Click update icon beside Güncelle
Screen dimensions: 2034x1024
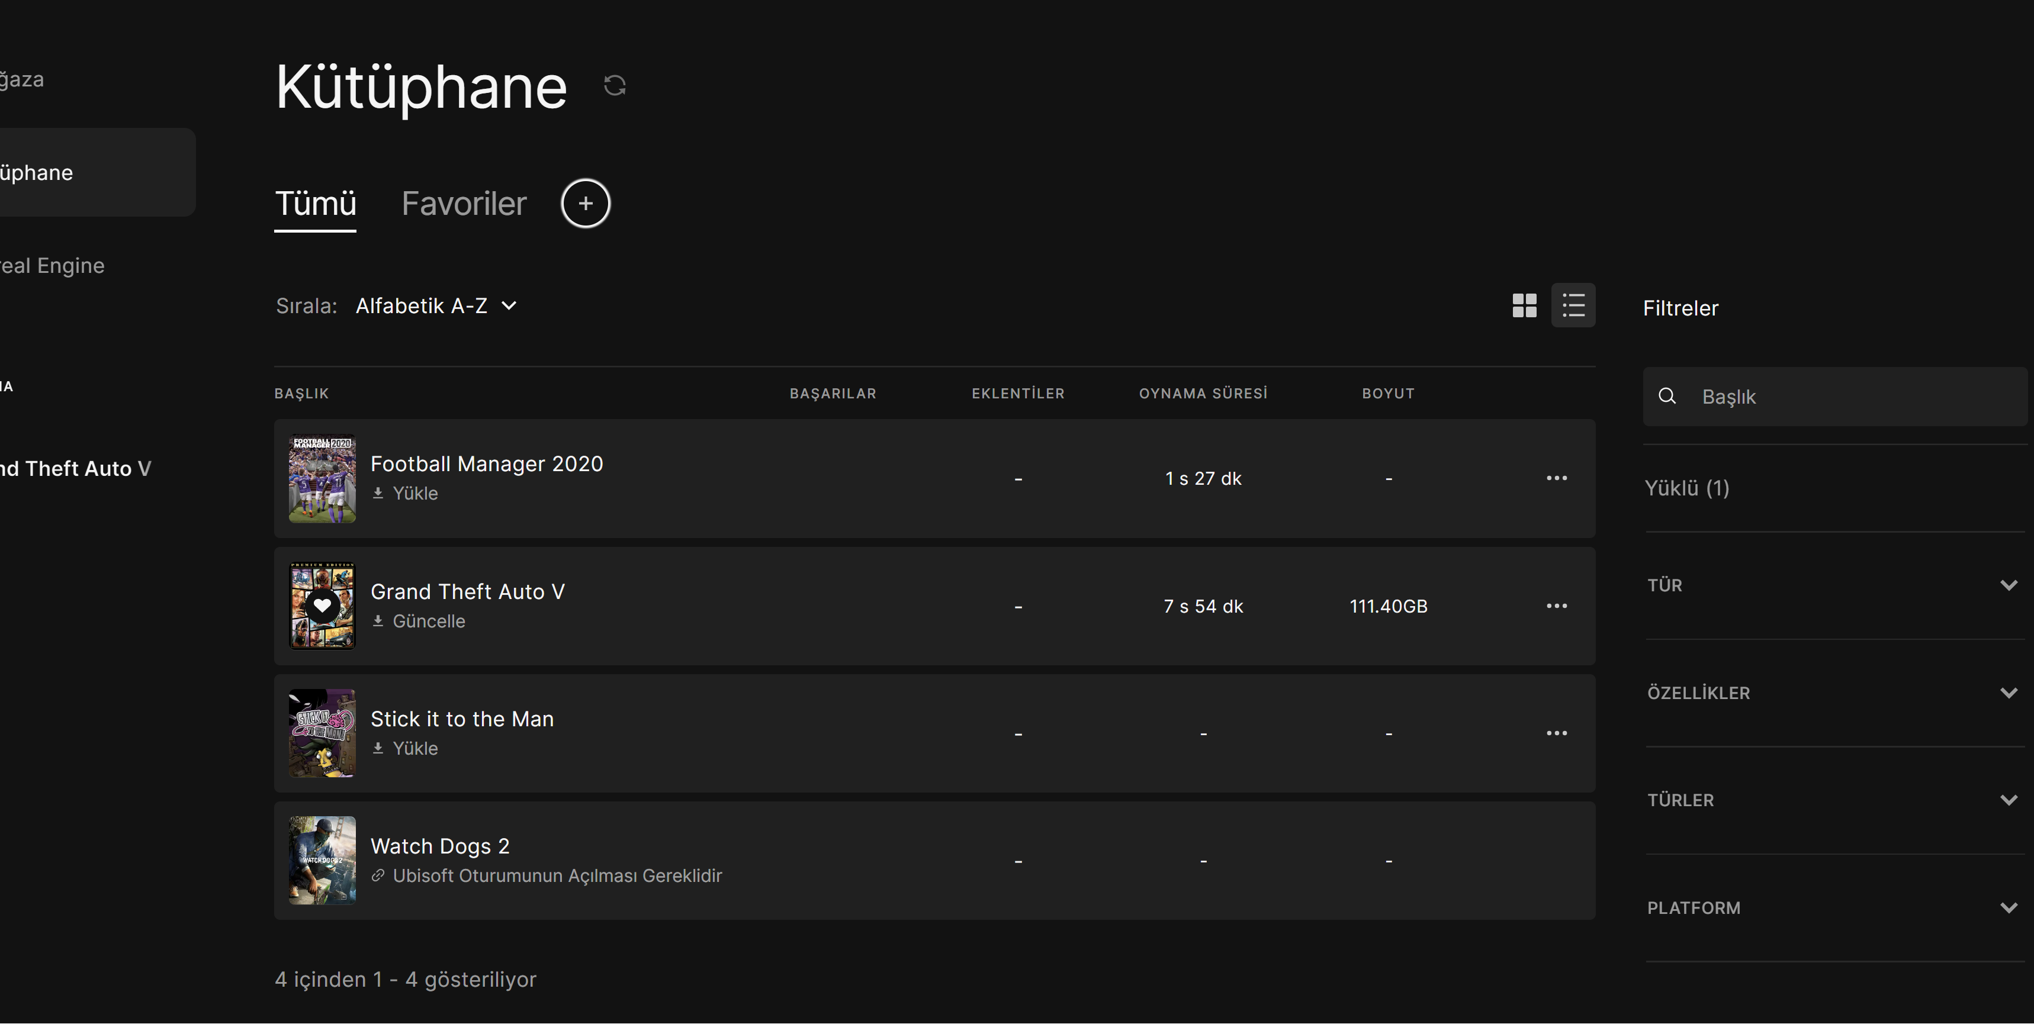point(378,620)
